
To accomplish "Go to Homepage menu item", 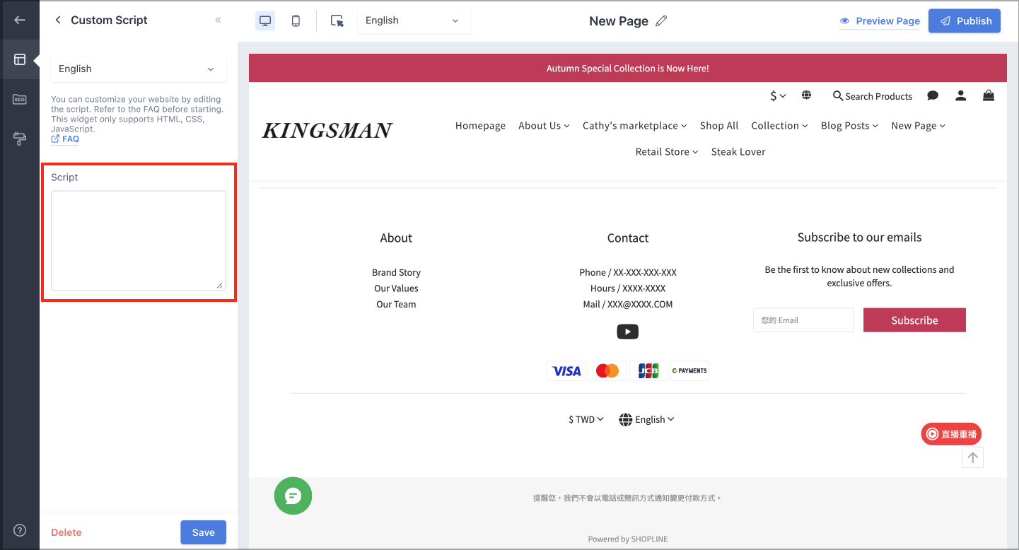I will click(x=480, y=126).
